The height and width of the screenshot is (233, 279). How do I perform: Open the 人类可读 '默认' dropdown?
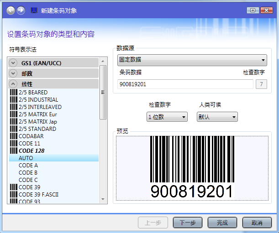pyautogui.click(x=217, y=117)
